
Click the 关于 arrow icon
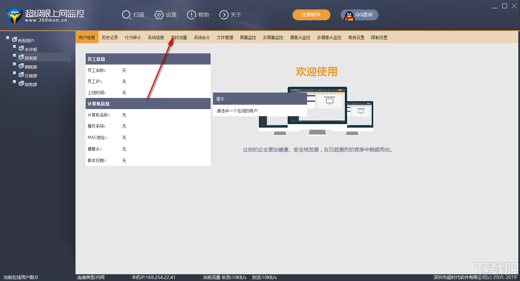tap(223, 15)
